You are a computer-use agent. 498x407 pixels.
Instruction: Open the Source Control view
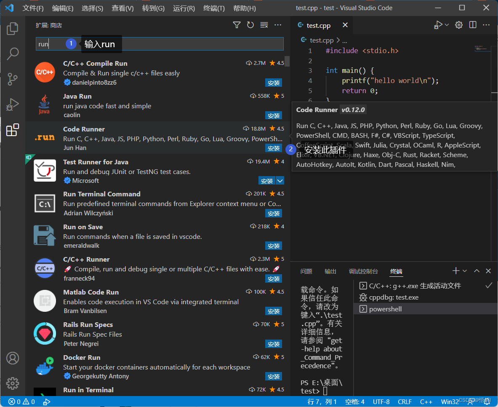(x=12, y=79)
